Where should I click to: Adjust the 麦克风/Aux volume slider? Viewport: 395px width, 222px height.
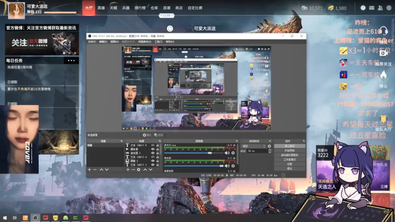tap(194, 153)
